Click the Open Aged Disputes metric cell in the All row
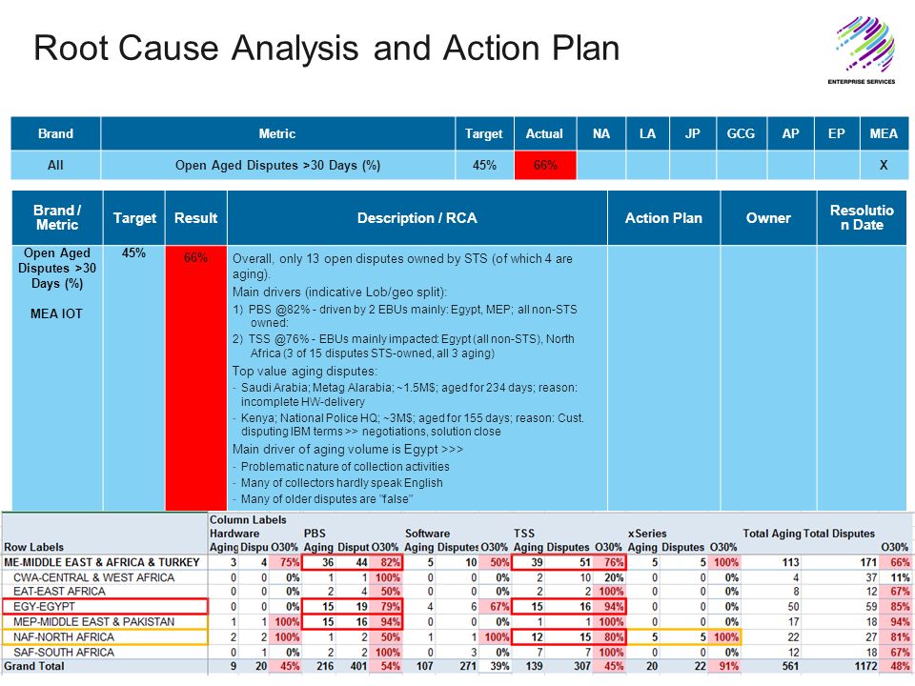This screenshot has width=915, height=686. click(277, 165)
